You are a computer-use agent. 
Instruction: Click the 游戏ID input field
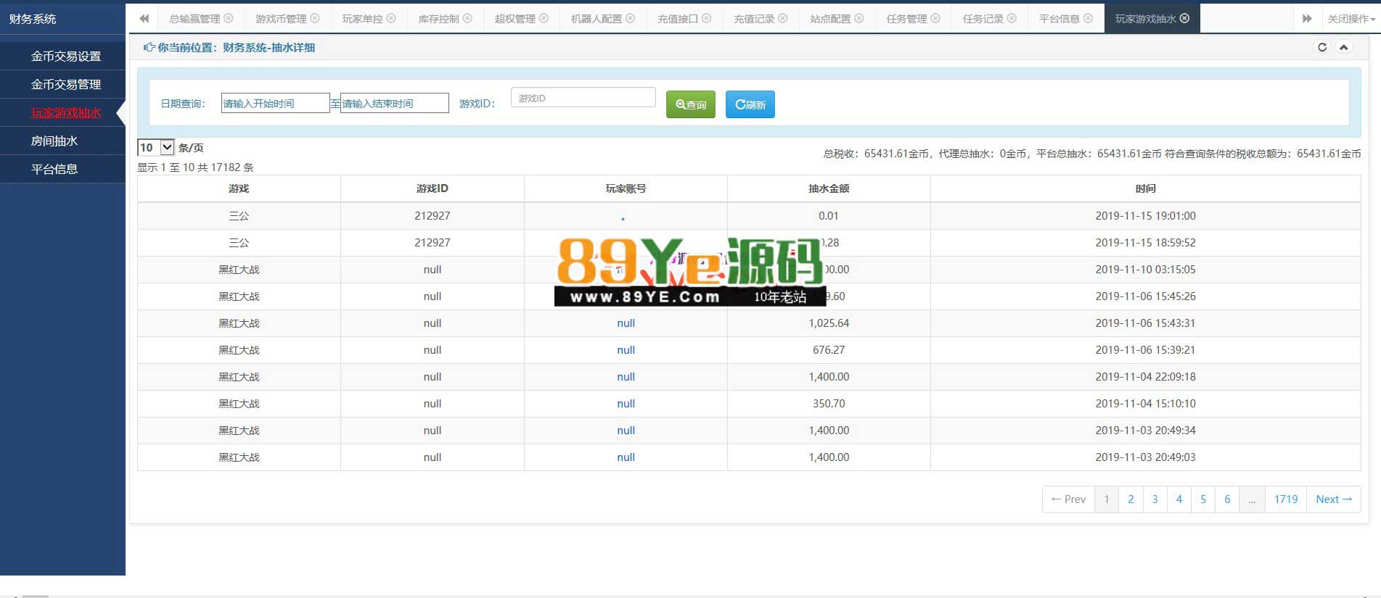[583, 98]
